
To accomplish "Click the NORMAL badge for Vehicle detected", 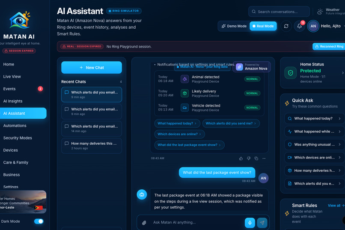I will 252,108.
